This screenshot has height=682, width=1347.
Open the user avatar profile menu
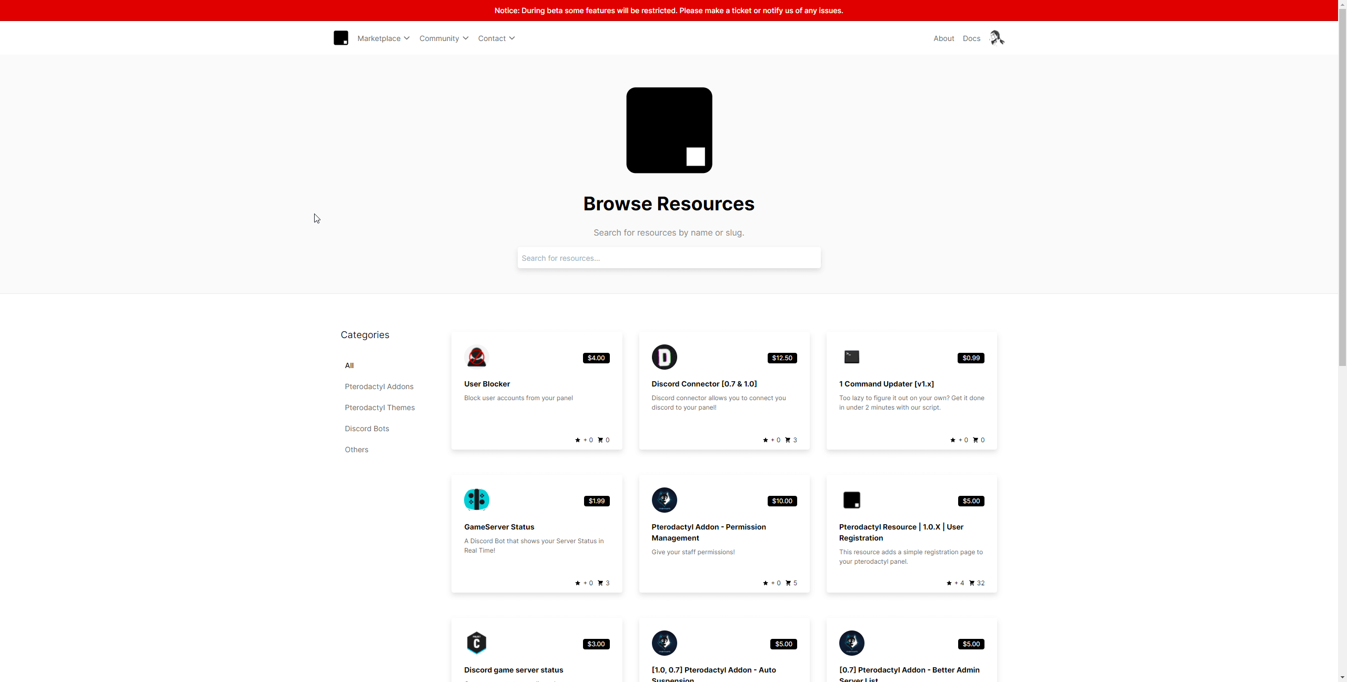(997, 38)
